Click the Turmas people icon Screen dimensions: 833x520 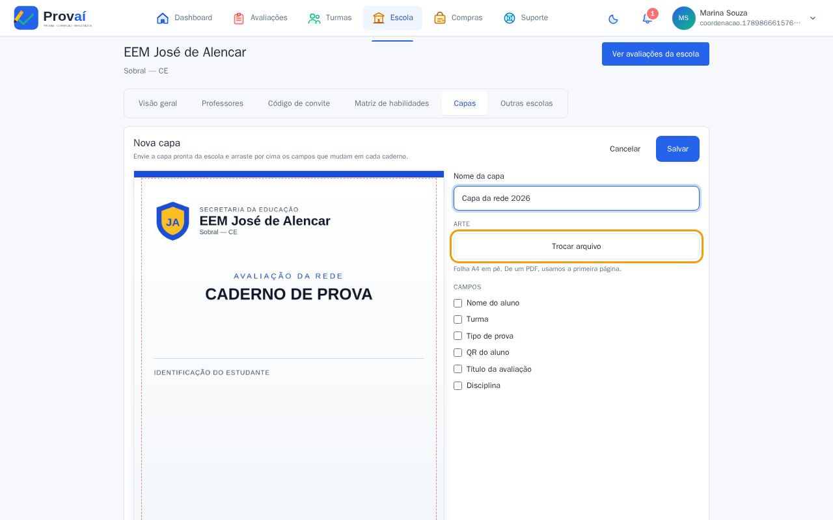click(314, 18)
